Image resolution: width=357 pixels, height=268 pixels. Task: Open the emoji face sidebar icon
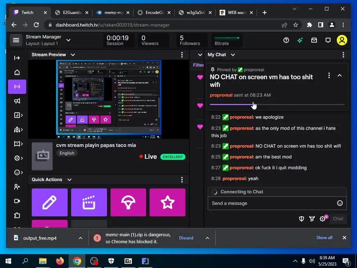pos(18,172)
